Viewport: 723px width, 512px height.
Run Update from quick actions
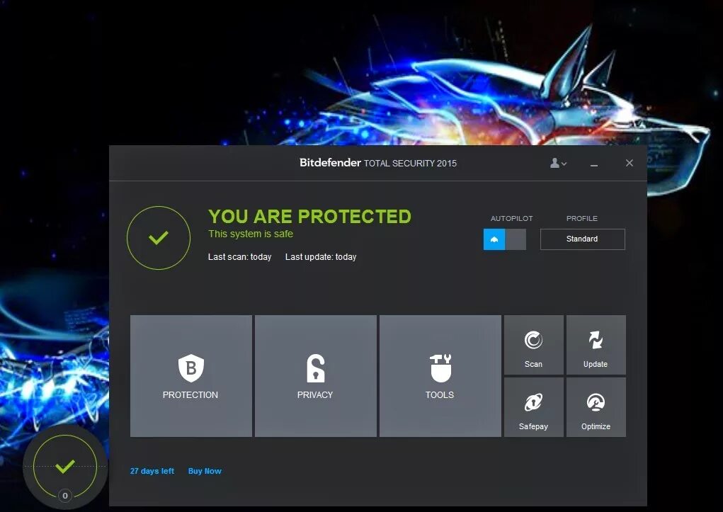tap(596, 345)
